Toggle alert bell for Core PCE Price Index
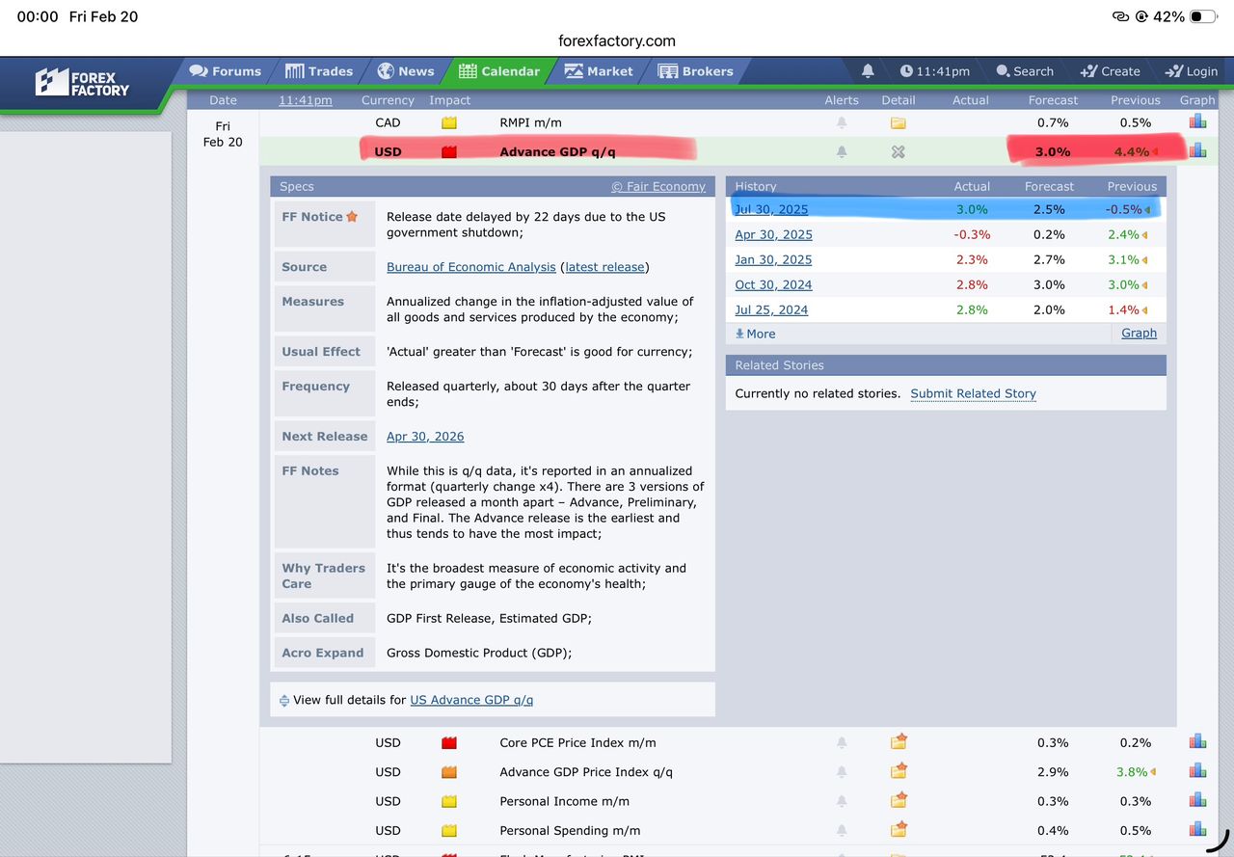This screenshot has height=857, width=1234. tap(842, 743)
